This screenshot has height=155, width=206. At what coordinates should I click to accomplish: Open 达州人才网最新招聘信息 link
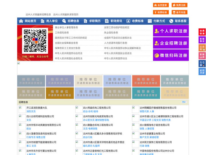pos(38,15)
